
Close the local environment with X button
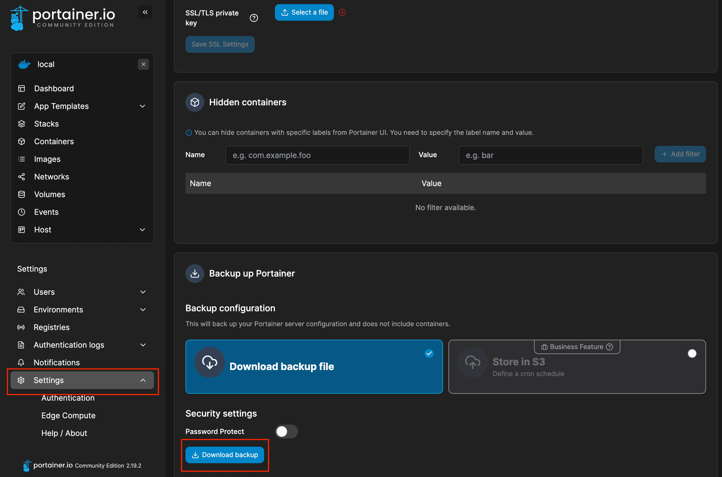coord(144,64)
